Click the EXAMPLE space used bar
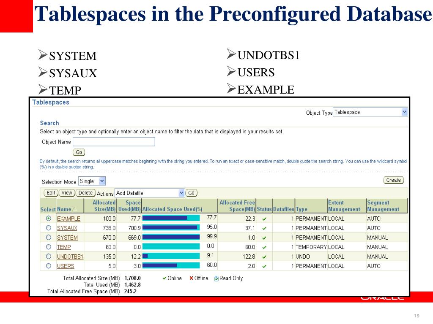Screen dimensions: 433x324 [171, 218]
